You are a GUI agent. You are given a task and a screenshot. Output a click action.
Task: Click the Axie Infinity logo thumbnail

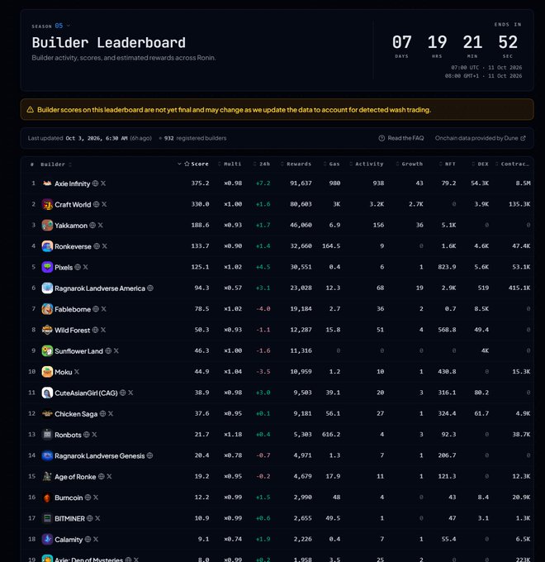point(47,183)
